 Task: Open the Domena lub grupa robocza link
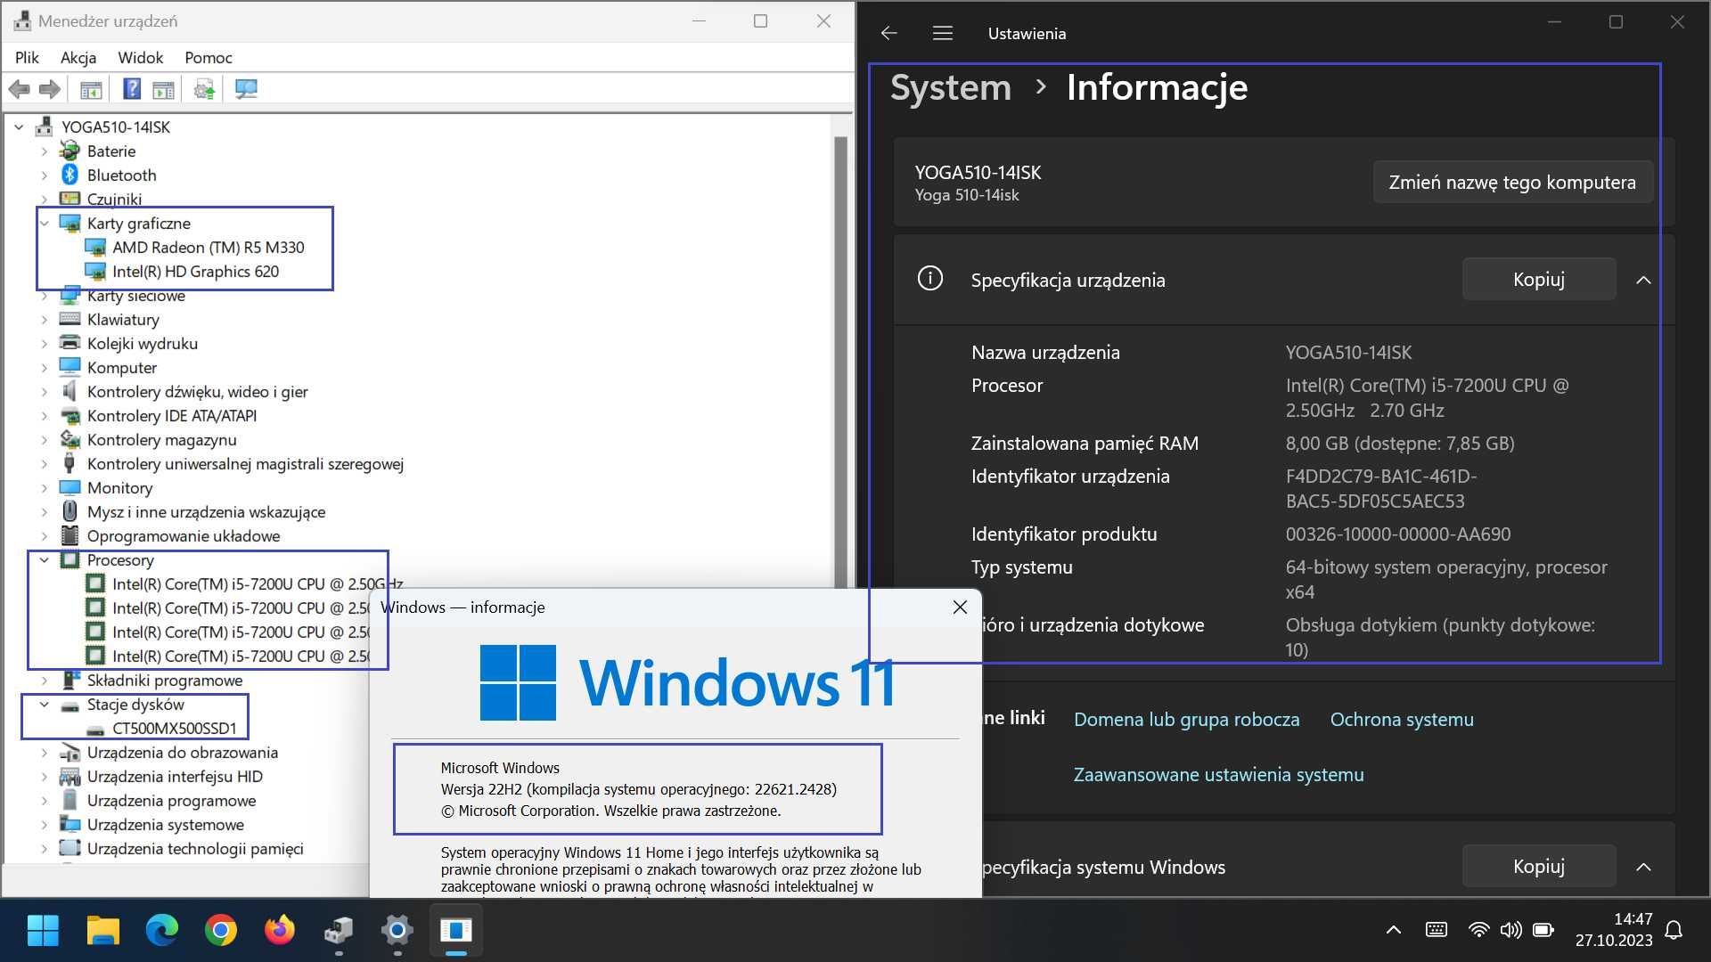(1186, 719)
